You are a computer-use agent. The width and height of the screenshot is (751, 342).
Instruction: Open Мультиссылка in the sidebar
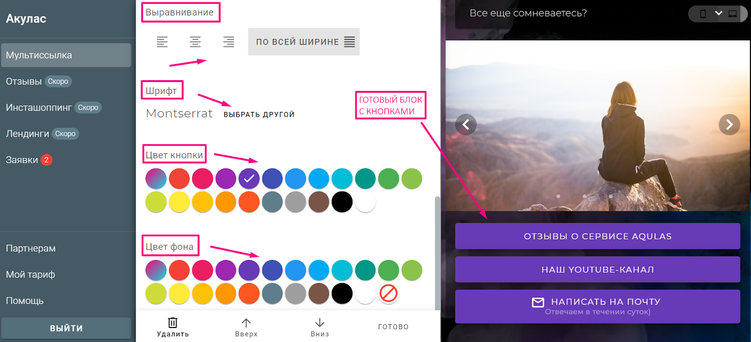coord(66,55)
